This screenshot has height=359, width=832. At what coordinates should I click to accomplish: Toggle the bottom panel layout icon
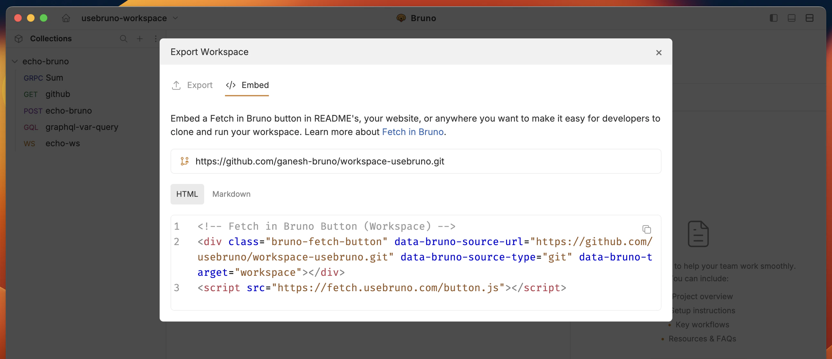click(791, 18)
